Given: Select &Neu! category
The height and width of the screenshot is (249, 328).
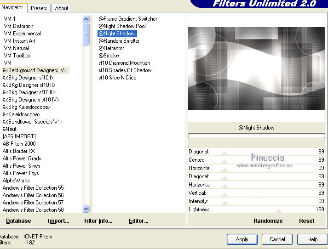Looking at the screenshot, I should click(x=9, y=129).
